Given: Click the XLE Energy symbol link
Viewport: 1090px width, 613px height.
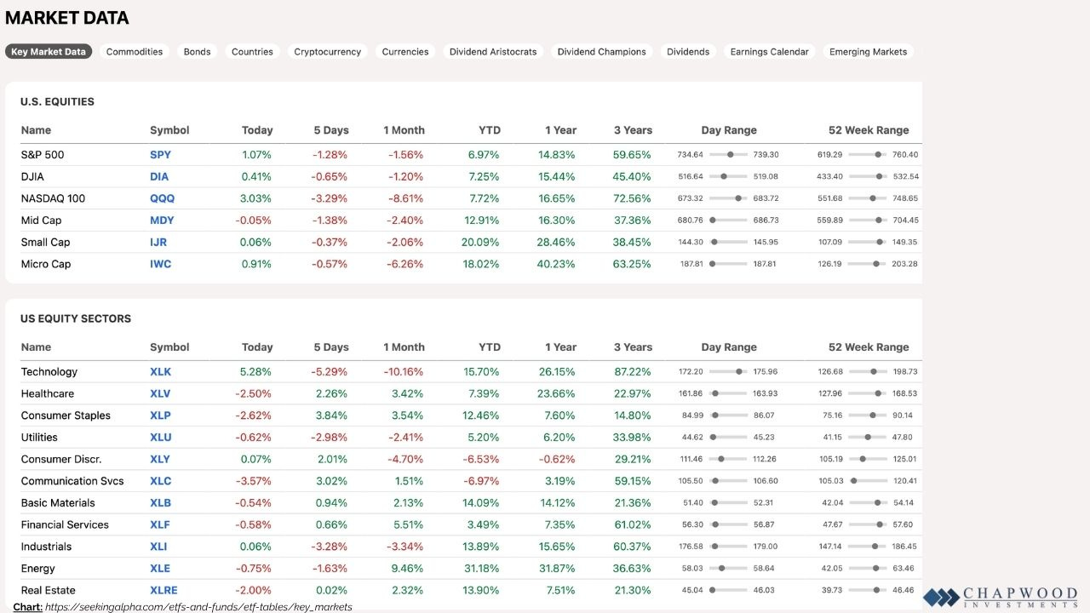Looking at the screenshot, I should [160, 569].
